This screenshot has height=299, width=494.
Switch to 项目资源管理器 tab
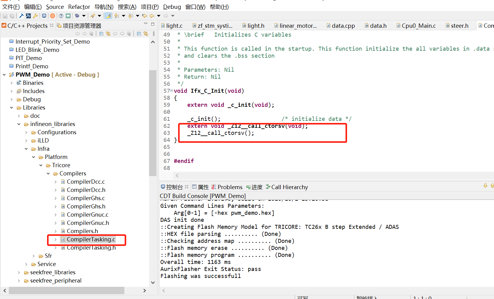pos(79,26)
